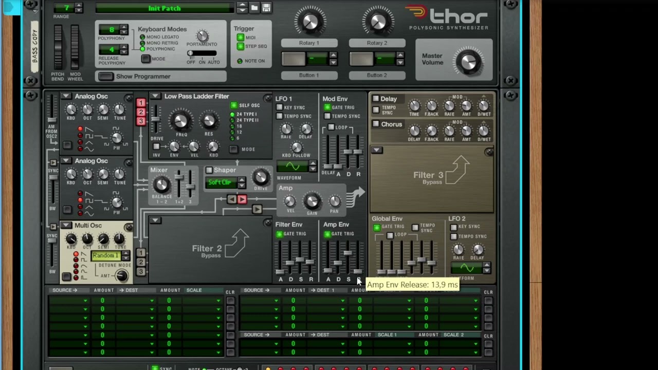Click the Portamento knob
The image size is (658, 370).
point(203,35)
